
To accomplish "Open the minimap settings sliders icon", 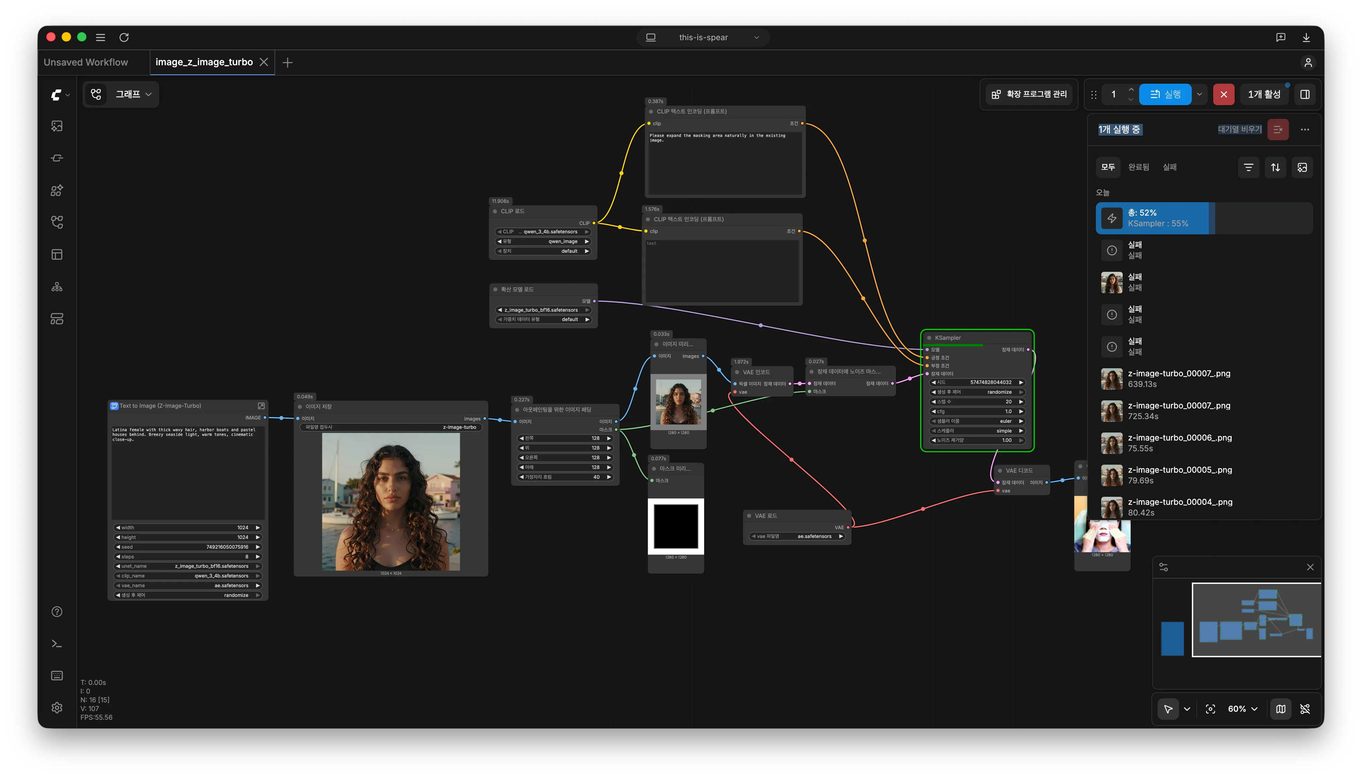I will coord(1164,567).
